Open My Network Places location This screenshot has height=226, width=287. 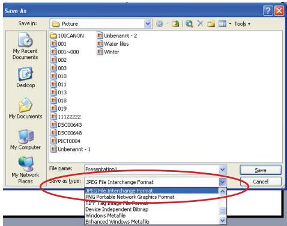pos(25,170)
